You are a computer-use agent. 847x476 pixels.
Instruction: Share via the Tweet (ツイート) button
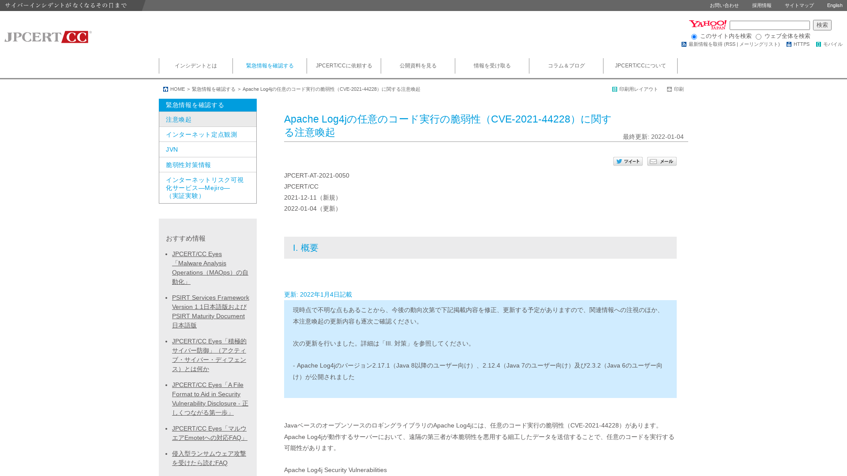click(628, 161)
